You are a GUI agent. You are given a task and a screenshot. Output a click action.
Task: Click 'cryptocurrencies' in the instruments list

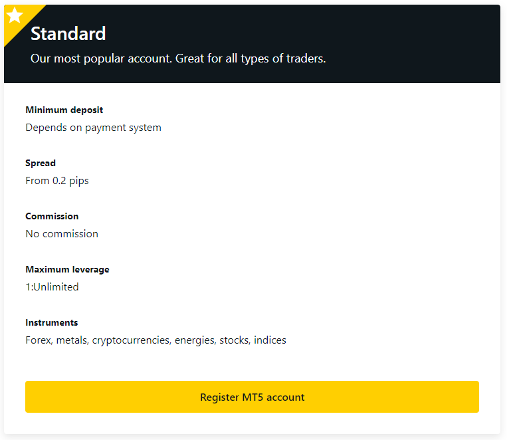pyautogui.click(x=132, y=340)
